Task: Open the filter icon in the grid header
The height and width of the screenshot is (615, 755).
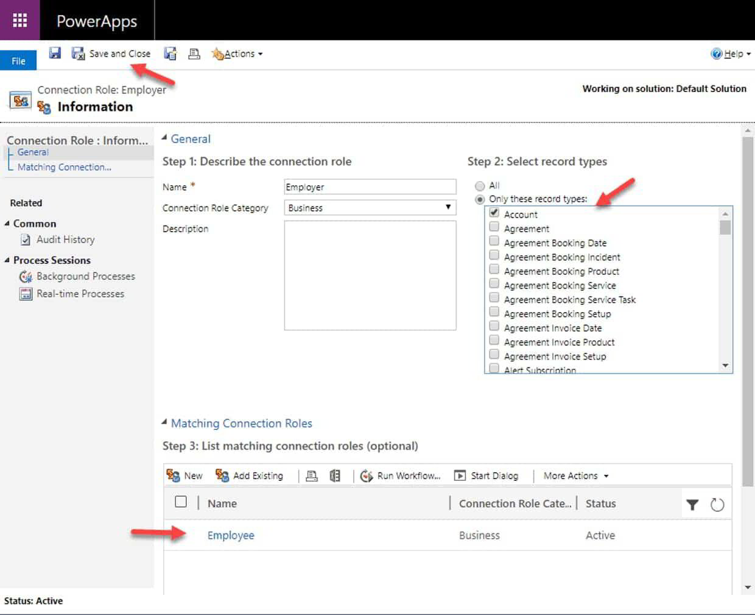Action: click(x=692, y=503)
